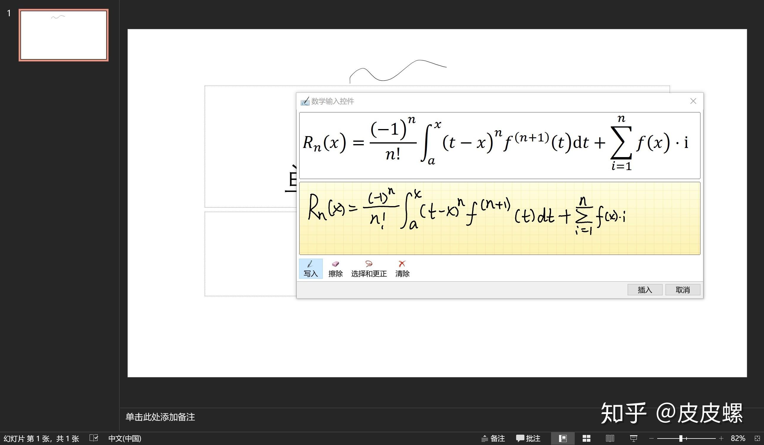Click language indicator 中文(中国)

125,438
